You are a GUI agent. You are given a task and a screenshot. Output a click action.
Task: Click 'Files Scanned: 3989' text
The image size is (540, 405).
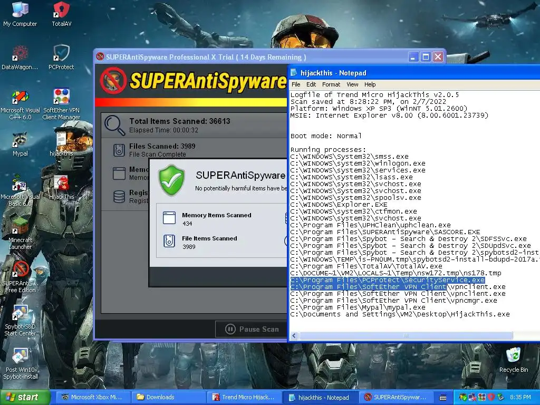pyautogui.click(x=162, y=146)
